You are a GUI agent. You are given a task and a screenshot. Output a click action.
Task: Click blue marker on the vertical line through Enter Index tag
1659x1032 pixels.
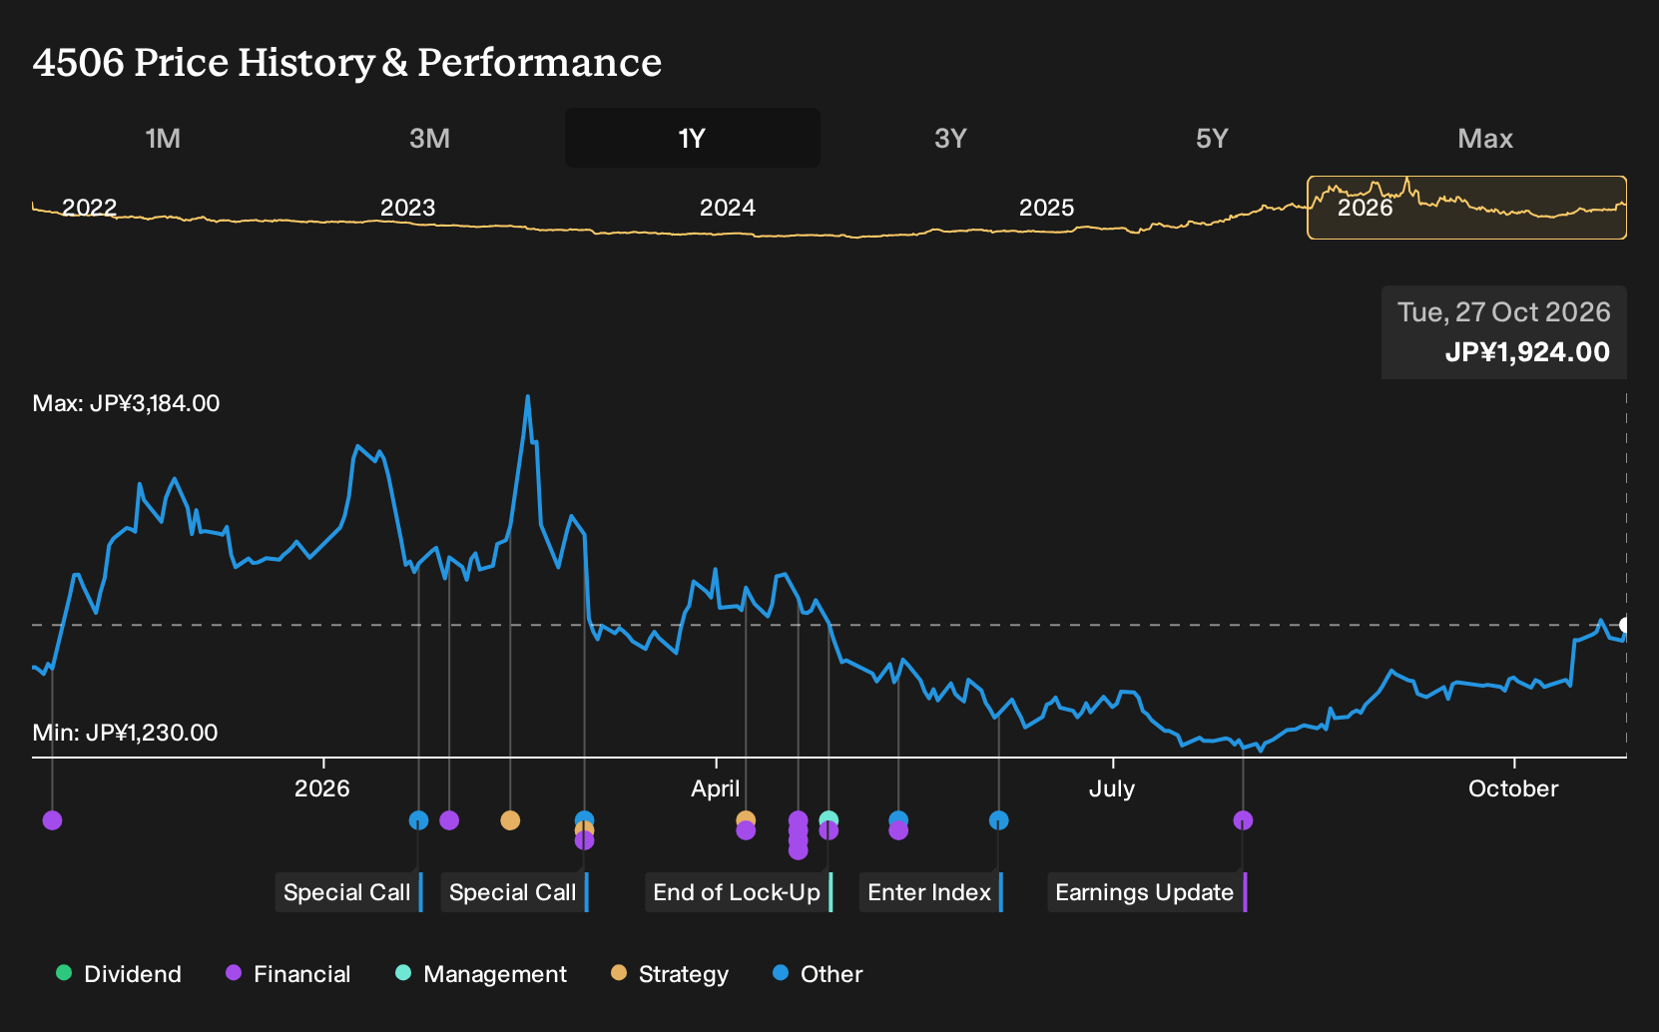(998, 820)
